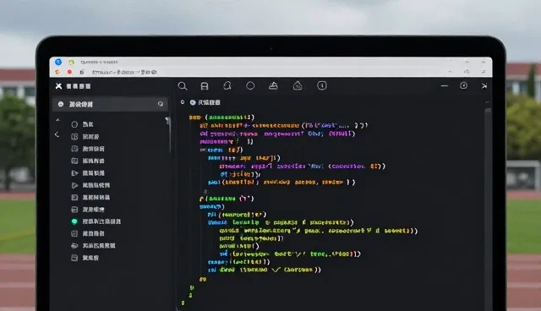
Task: Select the plain circle icon in top toolbar
Action: click(250, 85)
